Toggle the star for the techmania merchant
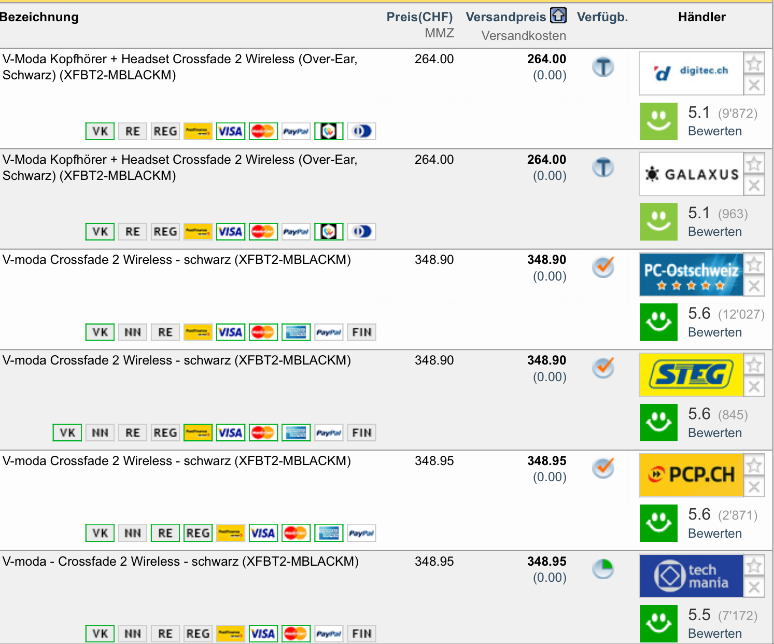 [x=754, y=565]
